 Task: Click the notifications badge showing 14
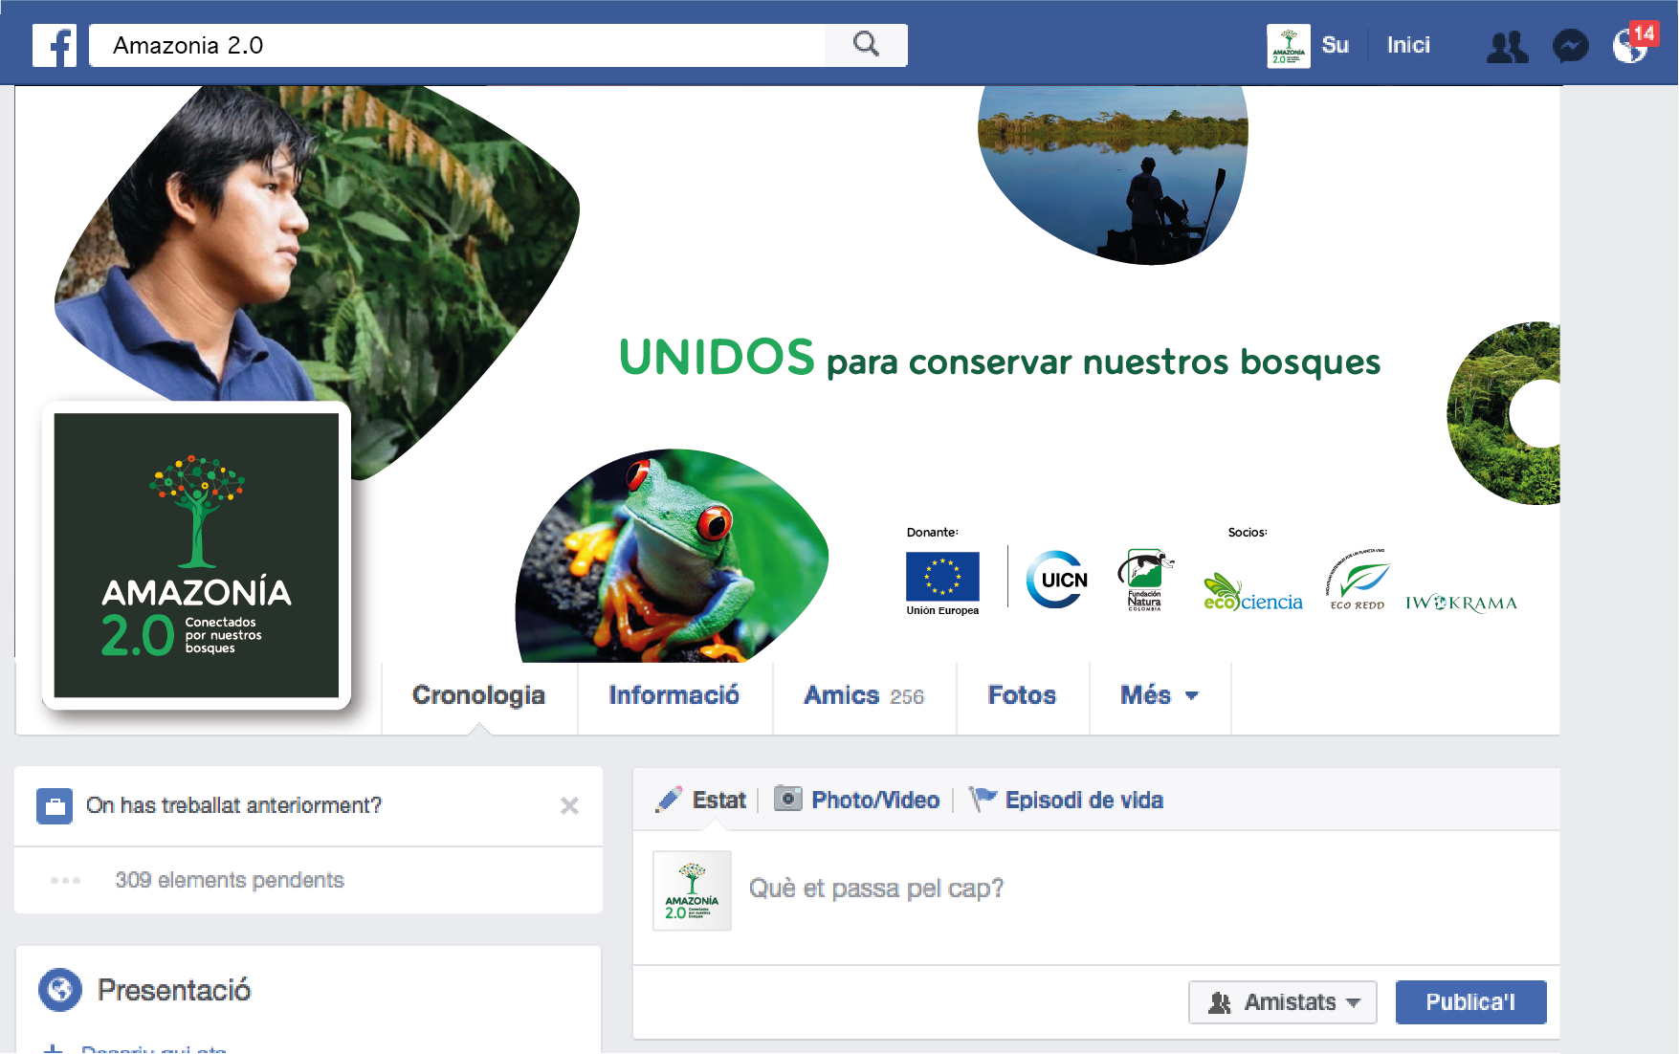click(x=1644, y=33)
